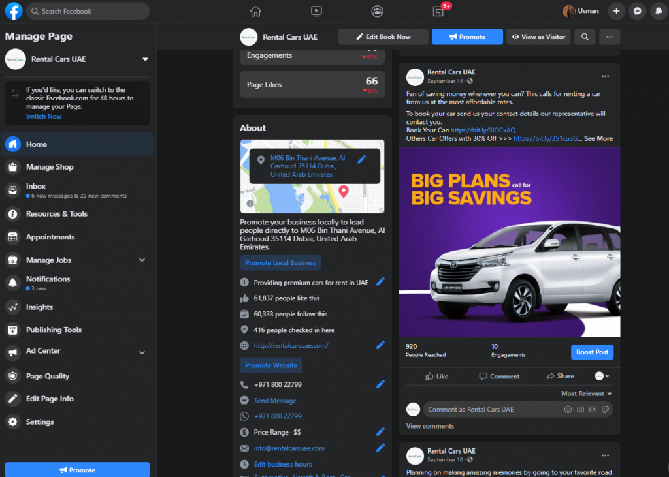Viewport: 669px width, 477px height.
Task: Click See More on the post text
Action: pos(598,138)
